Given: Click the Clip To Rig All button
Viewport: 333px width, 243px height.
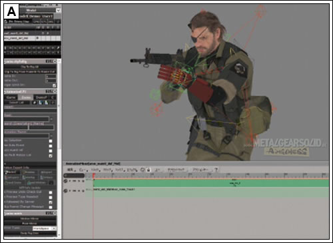Looking at the screenshot, I should point(30,67).
